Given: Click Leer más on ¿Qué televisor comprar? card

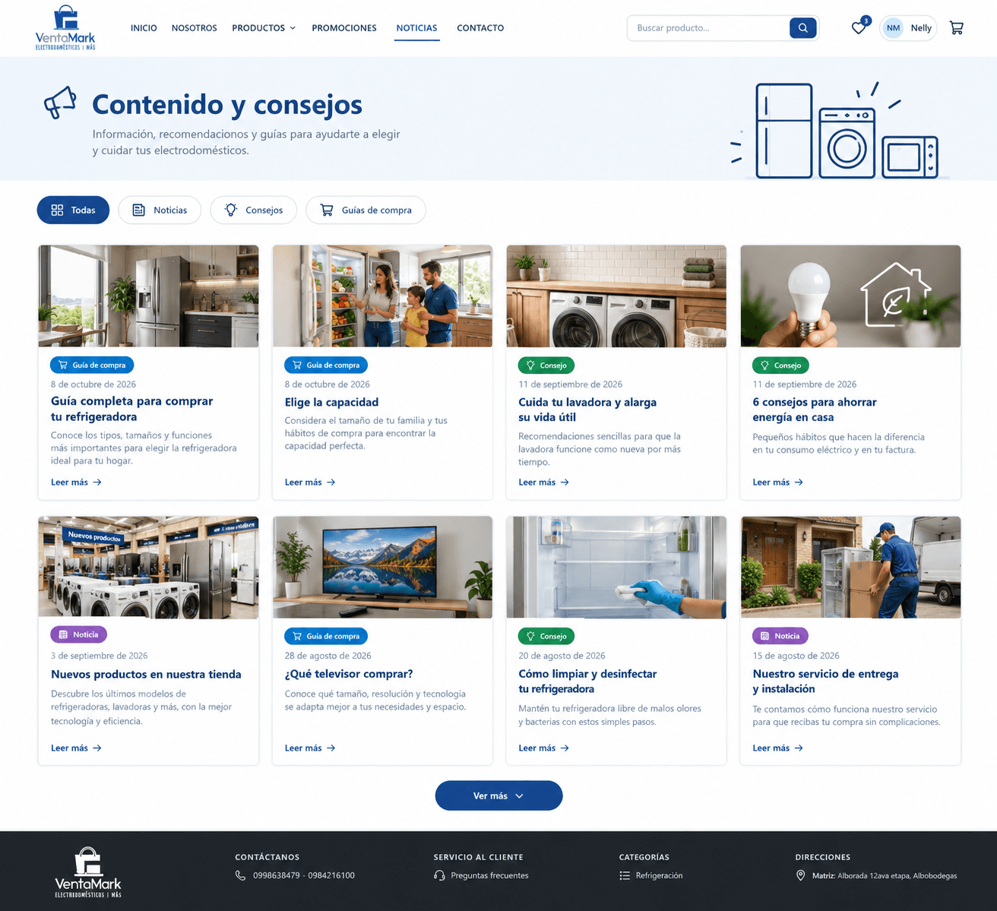Looking at the screenshot, I should 310,748.
